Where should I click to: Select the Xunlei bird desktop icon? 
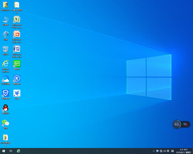tap(17, 93)
